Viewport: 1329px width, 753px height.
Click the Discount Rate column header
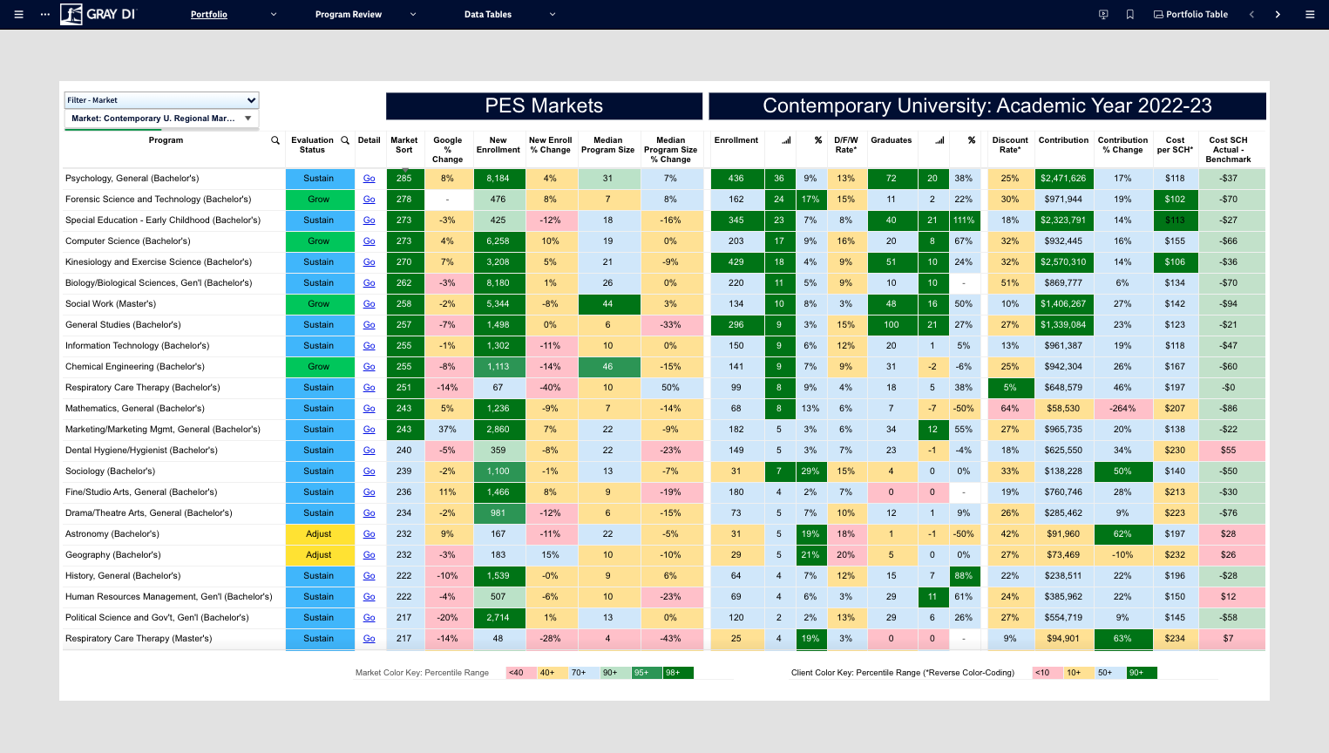(x=1010, y=145)
